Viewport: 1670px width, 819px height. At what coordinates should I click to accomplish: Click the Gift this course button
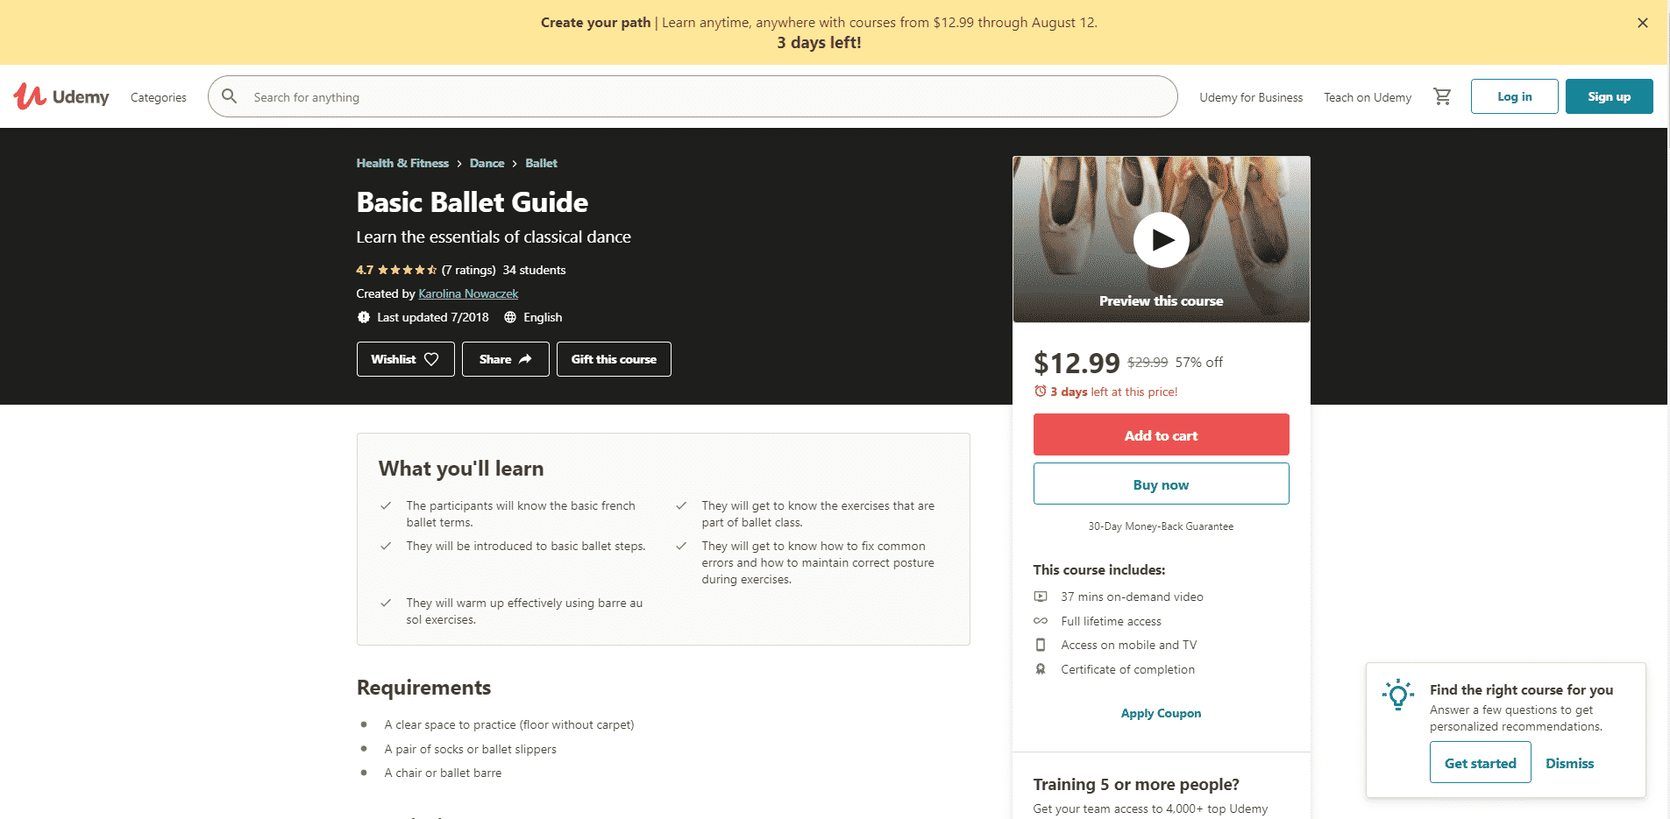[x=614, y=359]
